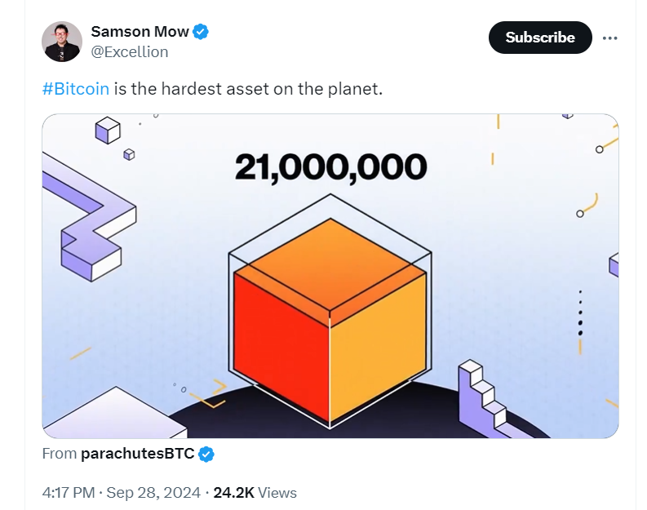
Task: Click the larger purple cube at top left of media
Action: point(108,130)
